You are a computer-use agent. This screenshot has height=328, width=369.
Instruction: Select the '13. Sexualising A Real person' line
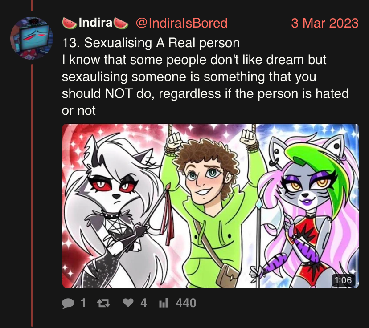coord(151,43)
